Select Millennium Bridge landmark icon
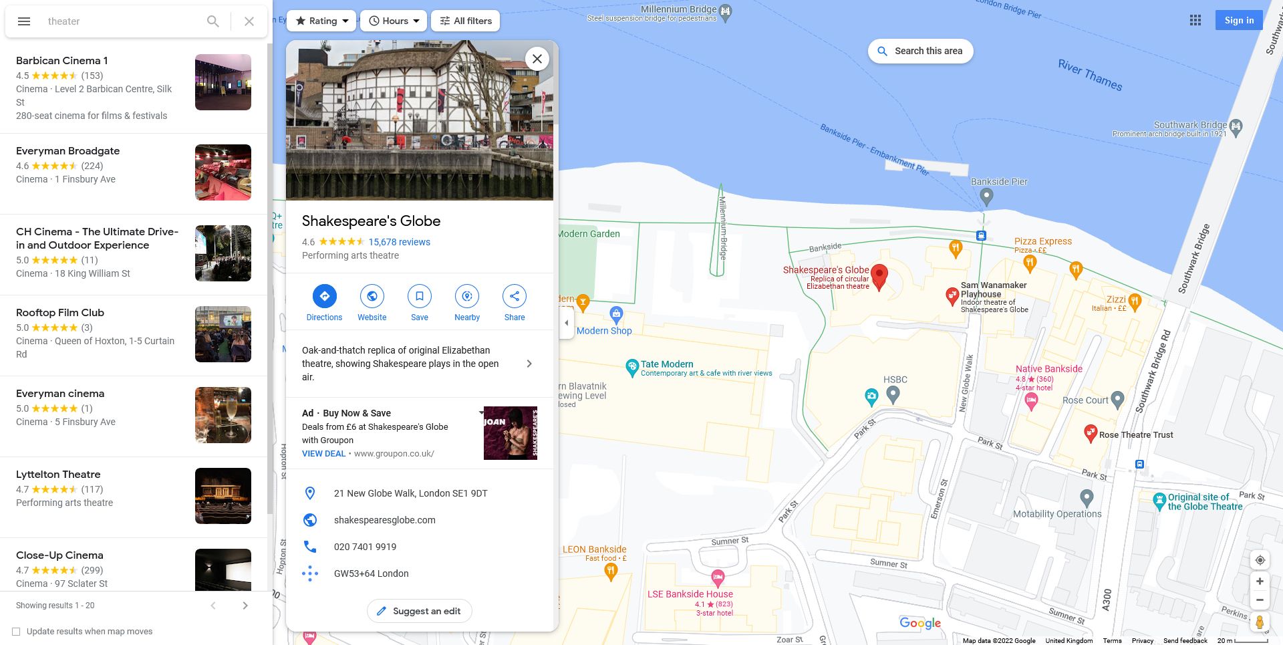 726,11
